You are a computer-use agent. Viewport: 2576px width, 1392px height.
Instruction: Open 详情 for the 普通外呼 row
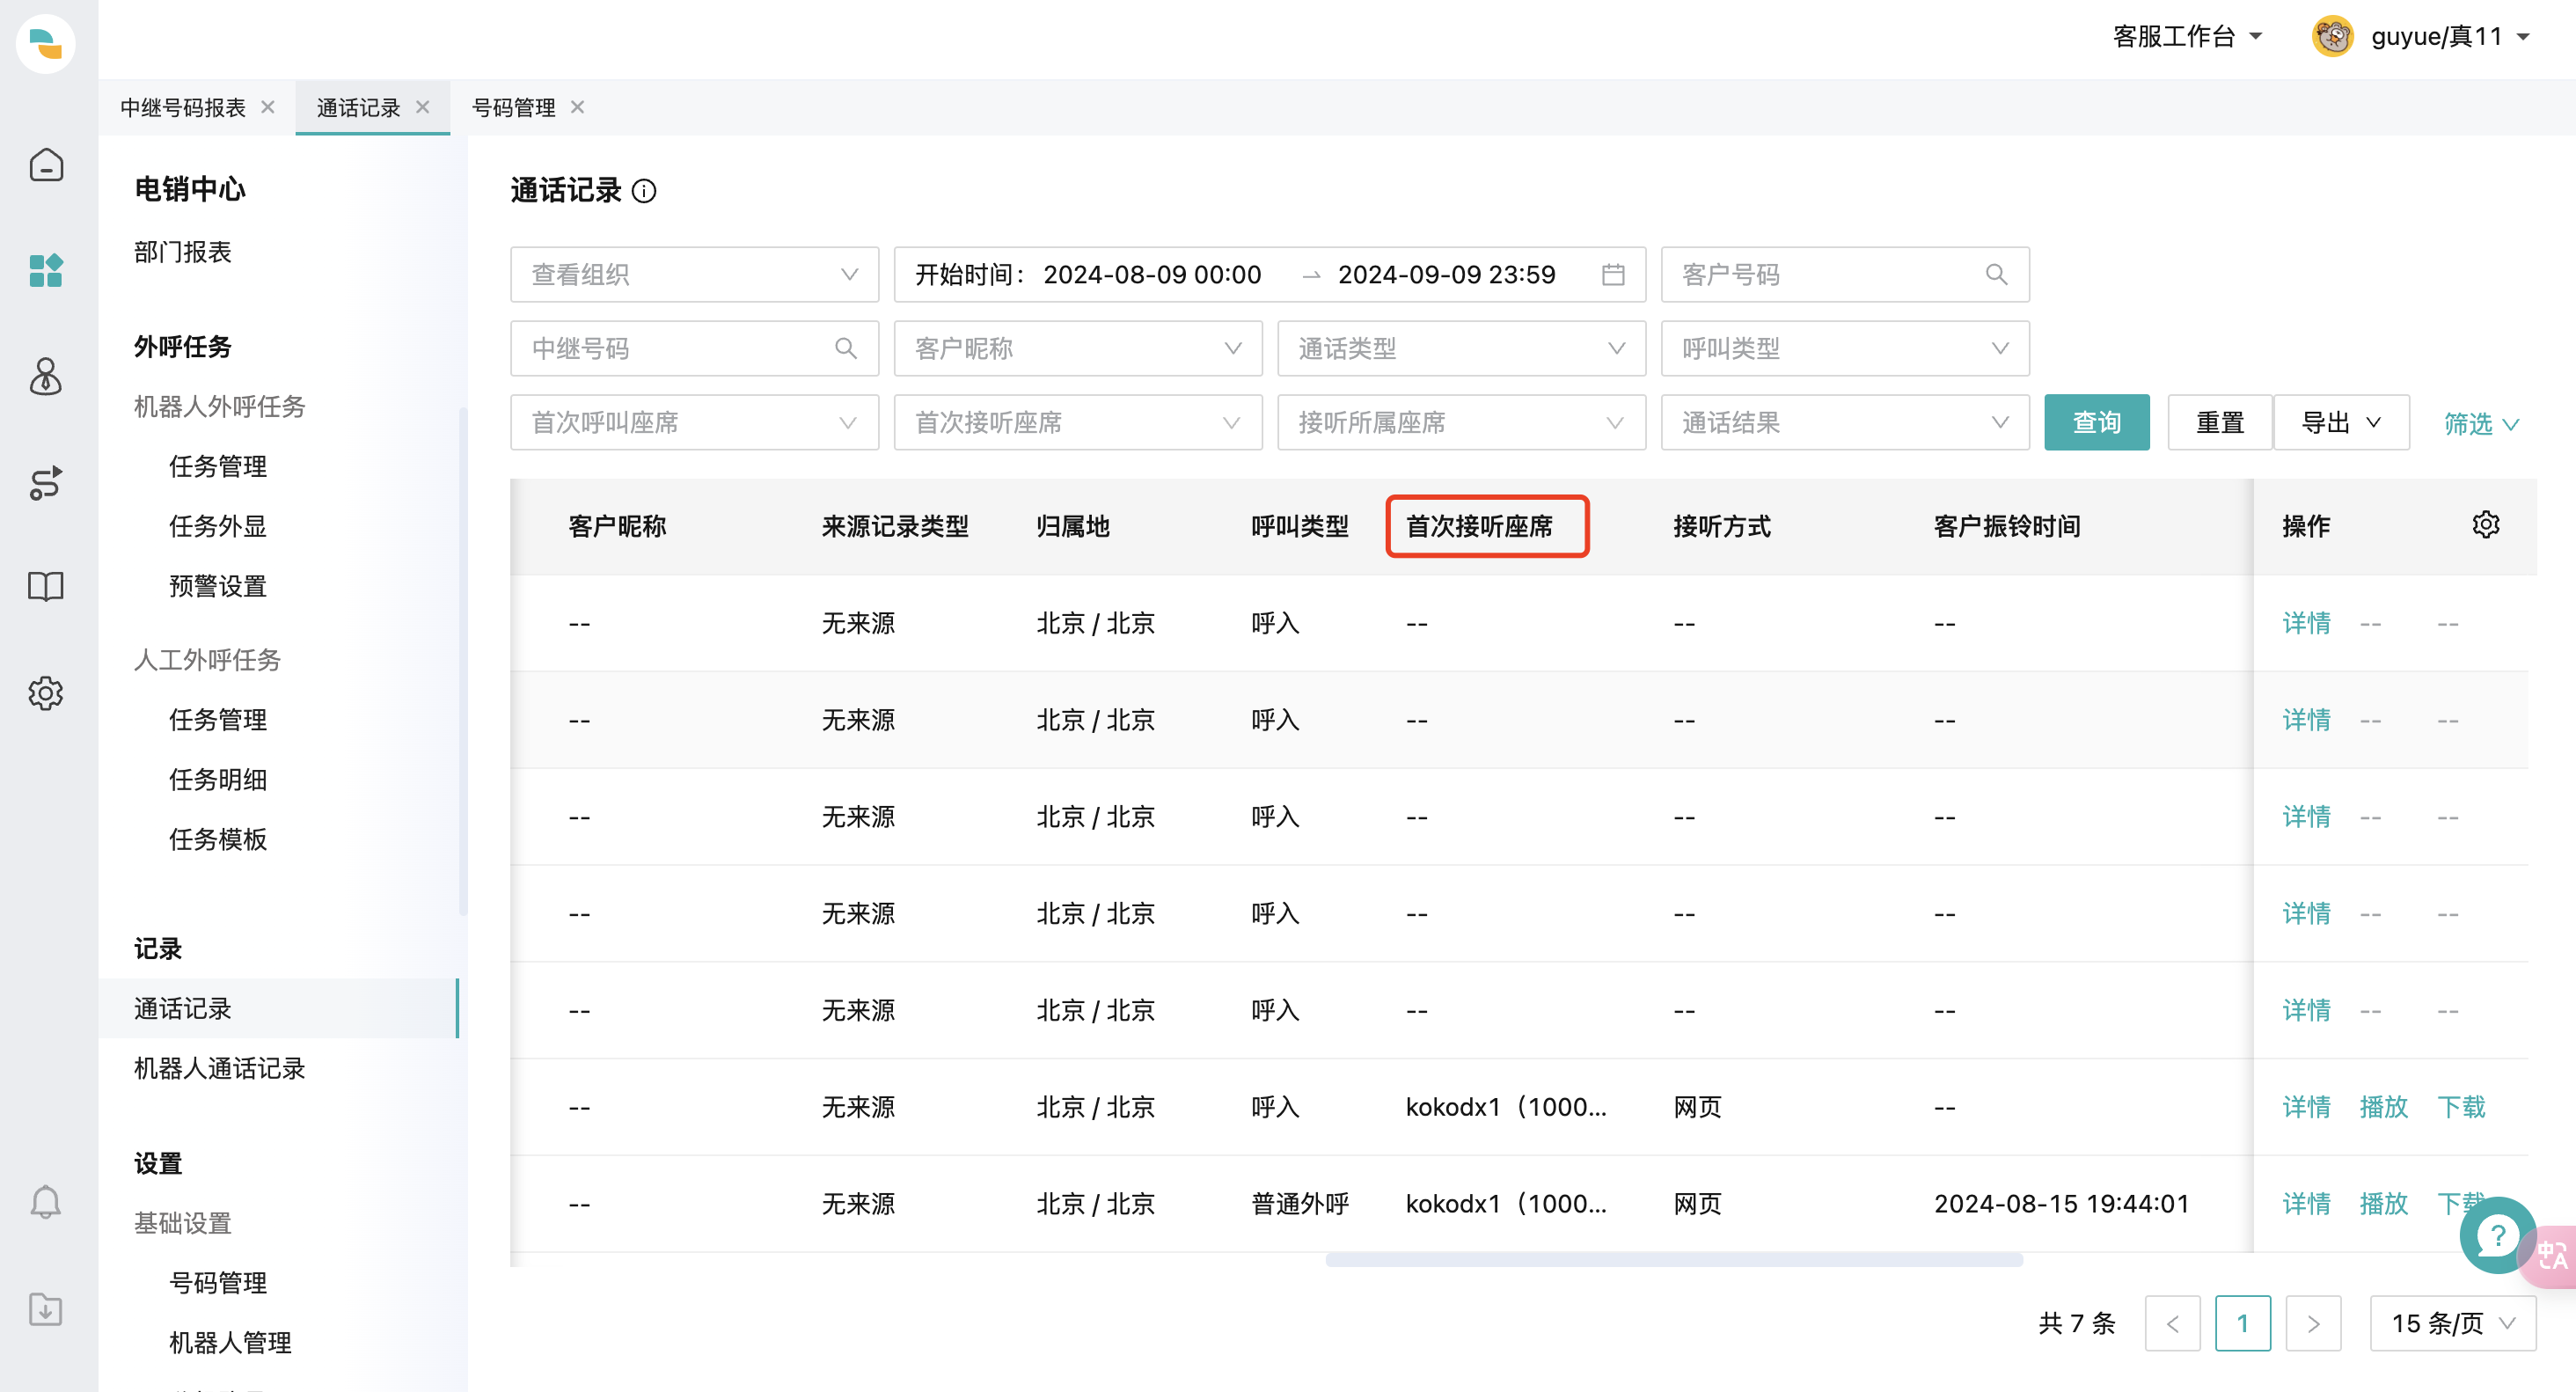tap(2306, 1204)
